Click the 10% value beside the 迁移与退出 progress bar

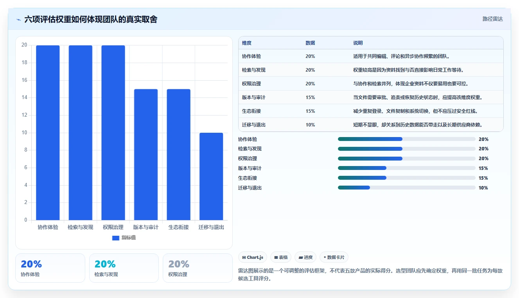pos(483,188)
